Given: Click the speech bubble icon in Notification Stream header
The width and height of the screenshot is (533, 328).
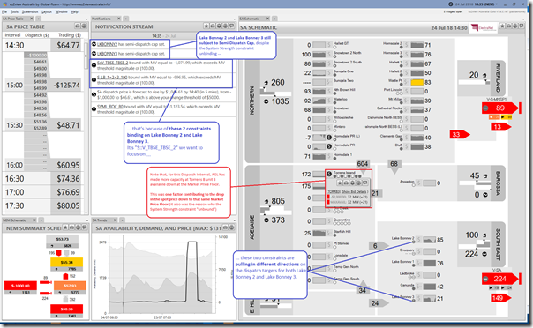Looking at the screenshot, I should click(232, 26).
